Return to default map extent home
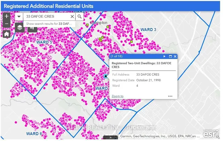 click(6, 34)
